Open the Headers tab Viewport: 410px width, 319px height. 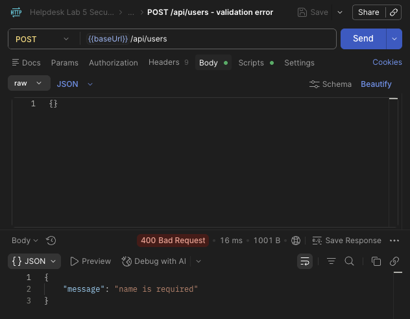169,62
